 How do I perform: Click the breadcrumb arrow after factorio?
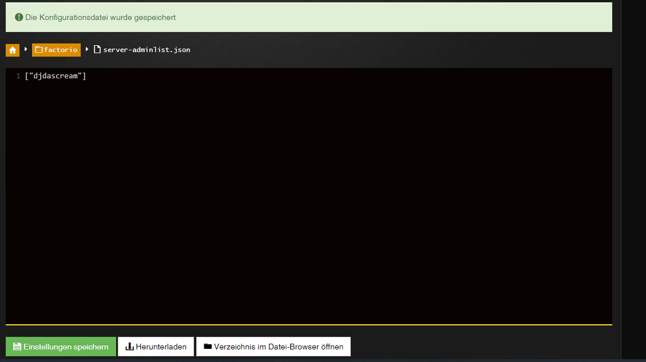click(87, 49)
